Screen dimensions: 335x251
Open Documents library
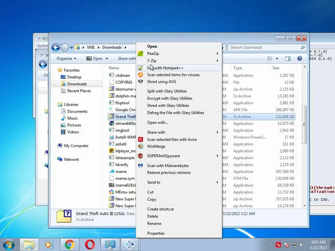click(x=77, y=111)
